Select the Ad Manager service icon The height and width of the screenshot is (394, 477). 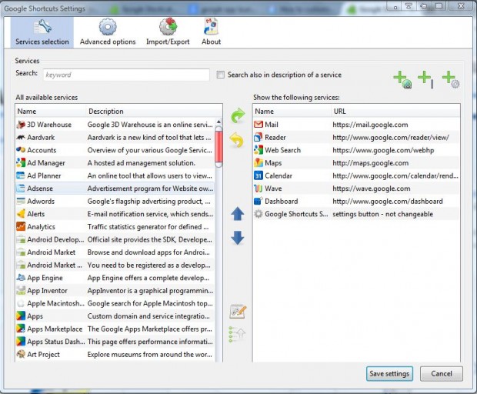pos(21,163)
